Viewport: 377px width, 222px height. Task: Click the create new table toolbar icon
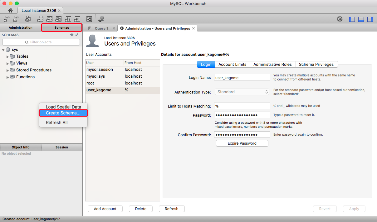(x=49, y=19)
